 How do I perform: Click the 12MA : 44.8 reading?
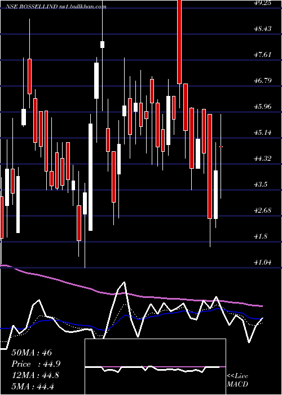click(x=36, y=375)
